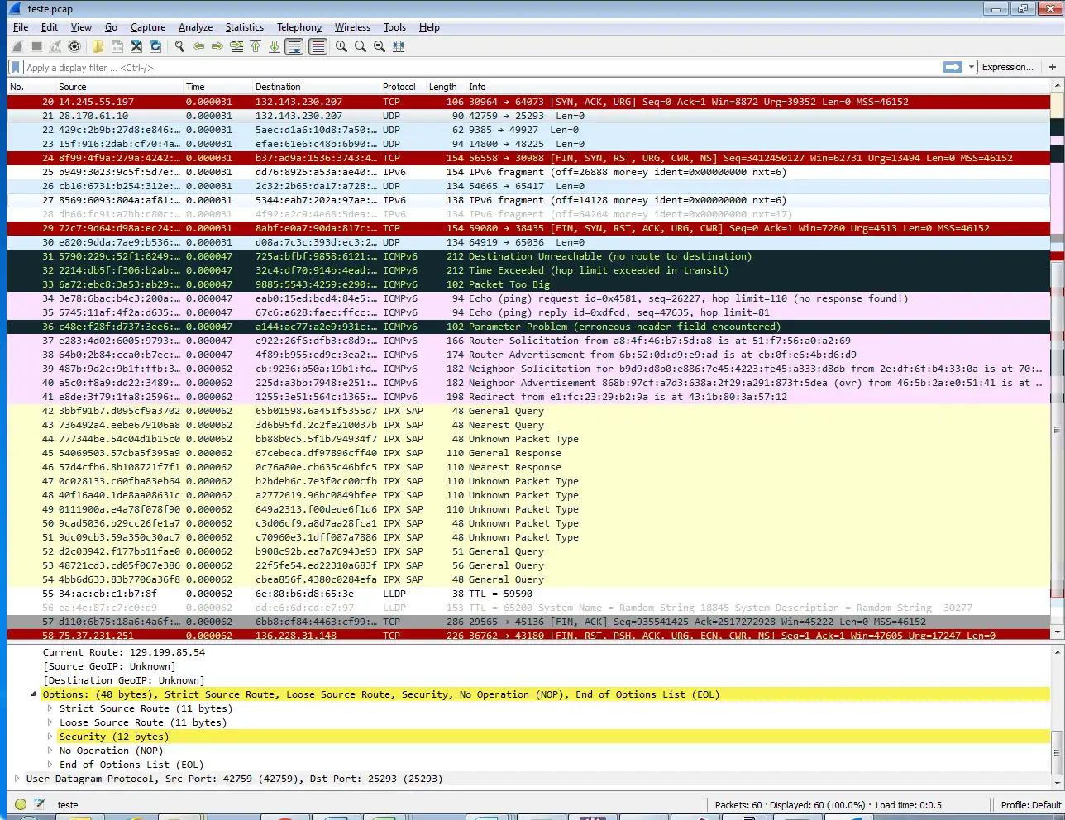Sort packets by Destination column header
Viewport: 1065px width, 820px height.
[316, 87]
